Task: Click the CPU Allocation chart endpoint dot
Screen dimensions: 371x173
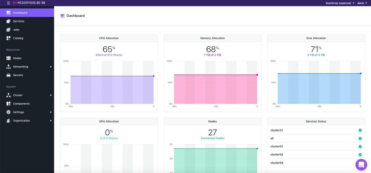Action: [154, 76]
